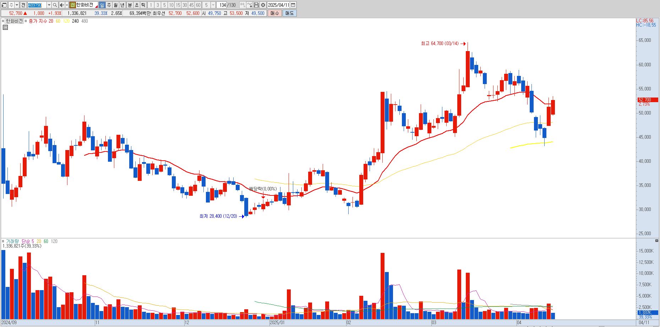The width and height of the screenshot is (660, 327).
Task: Open the stock search magnifier
Action: click(x=55, y=5)
